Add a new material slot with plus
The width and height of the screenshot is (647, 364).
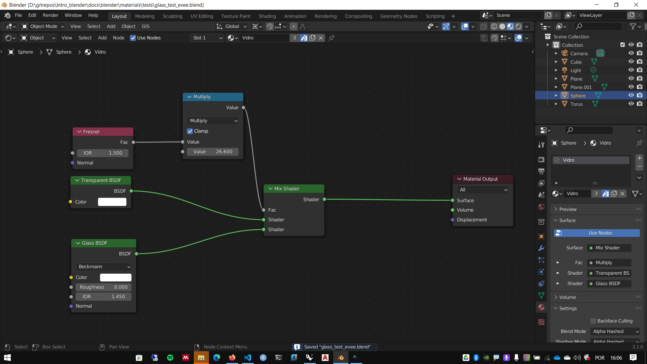(x=639, y=158)
